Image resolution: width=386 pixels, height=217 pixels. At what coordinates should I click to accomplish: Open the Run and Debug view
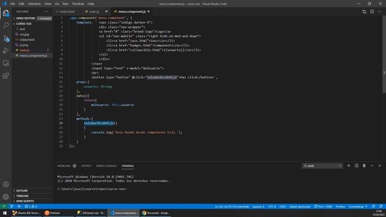coord(5,51)
